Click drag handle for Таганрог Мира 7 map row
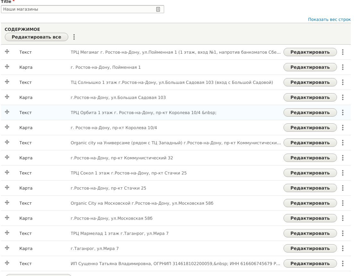This screenshot has width=354, height=276. tap(7, 248)
